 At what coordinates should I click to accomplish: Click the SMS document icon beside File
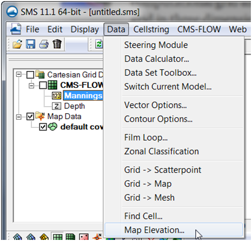(x=16, y=29)
